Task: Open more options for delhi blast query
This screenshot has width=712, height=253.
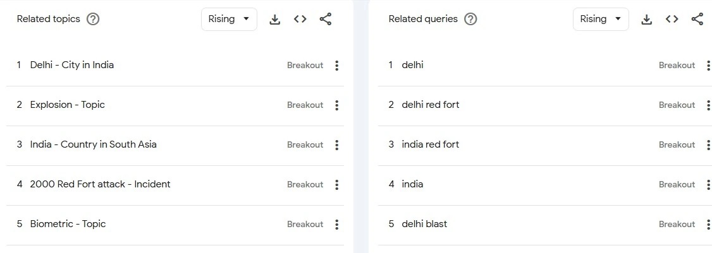Action: pos(708,225)
